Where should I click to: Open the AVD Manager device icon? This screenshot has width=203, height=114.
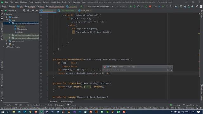point(189,6)
